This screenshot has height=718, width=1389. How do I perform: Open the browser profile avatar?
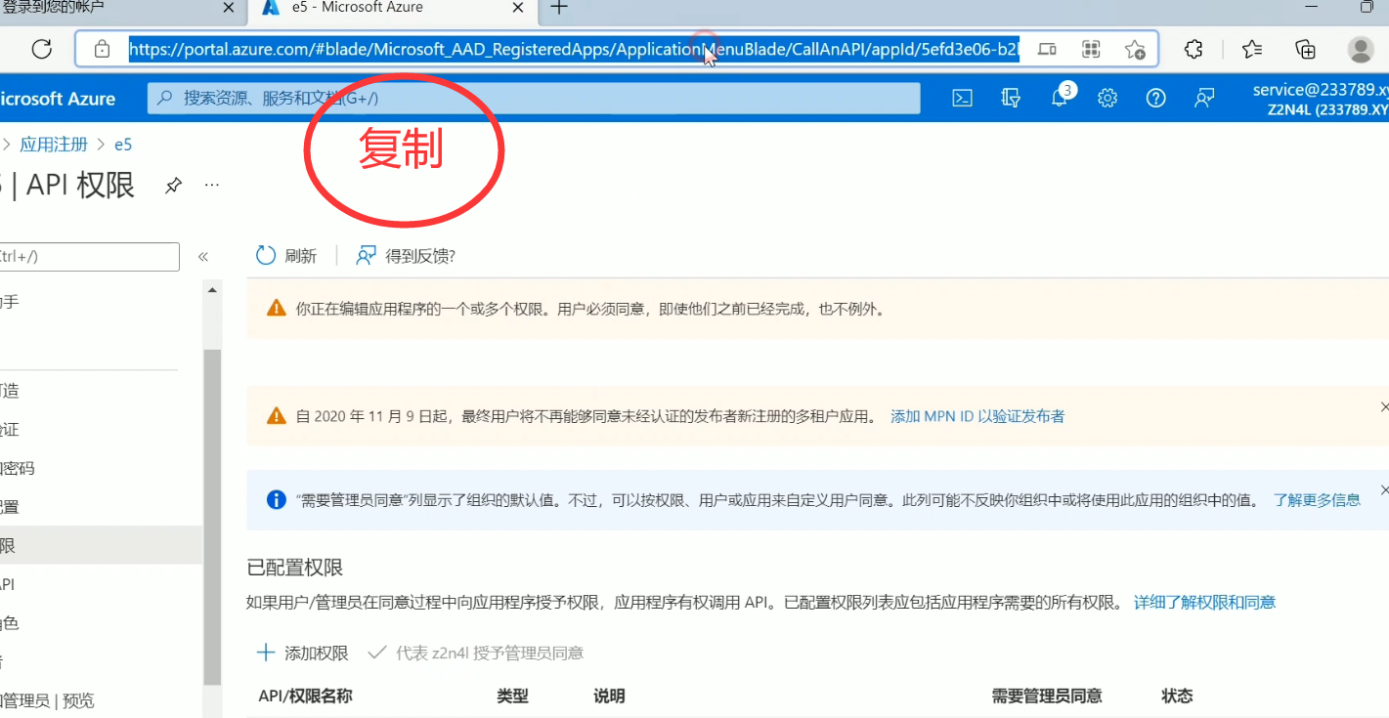click(x=1361, y=49)
